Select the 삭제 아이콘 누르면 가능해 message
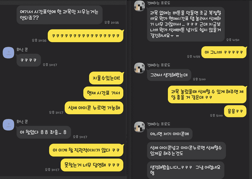This screenshot has width=252, height=179. pos(94,108)
